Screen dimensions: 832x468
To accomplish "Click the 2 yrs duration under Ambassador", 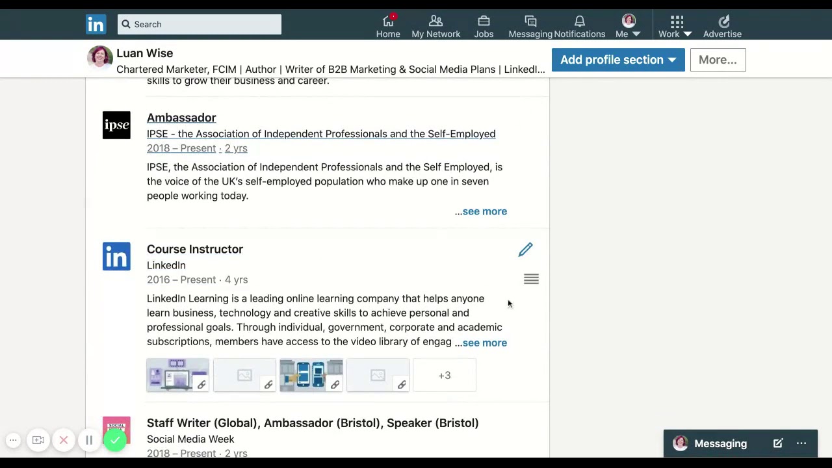I will [236, 148].
